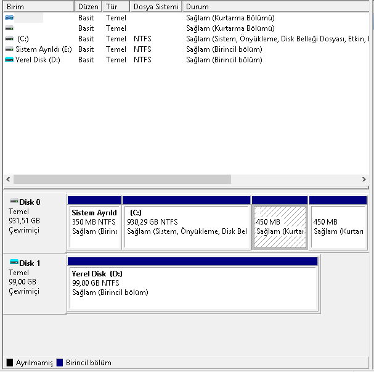This screenshot has width=374, height=372.
Task: Click the Disk 1 label panel showing 99,00 GB
Action: [35, 284]
